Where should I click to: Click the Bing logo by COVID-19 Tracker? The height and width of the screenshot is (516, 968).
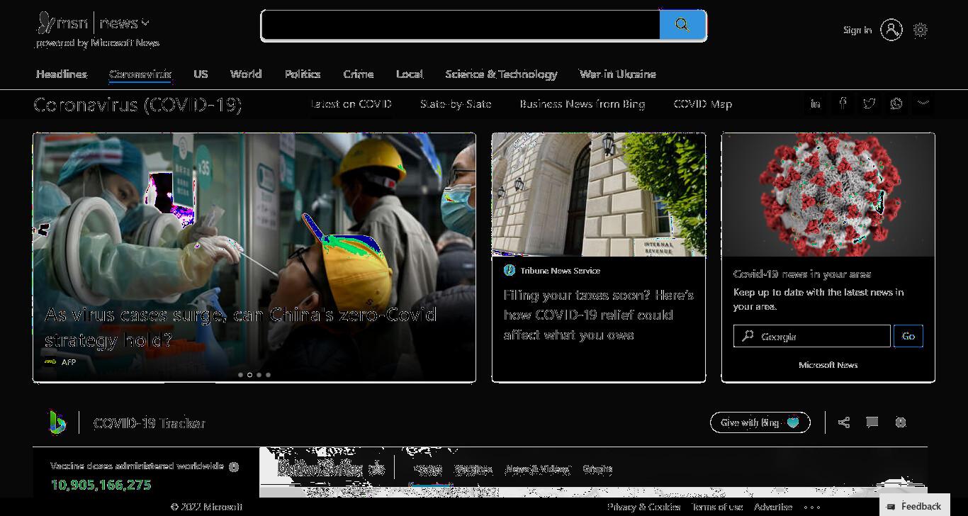coord(57,422)
